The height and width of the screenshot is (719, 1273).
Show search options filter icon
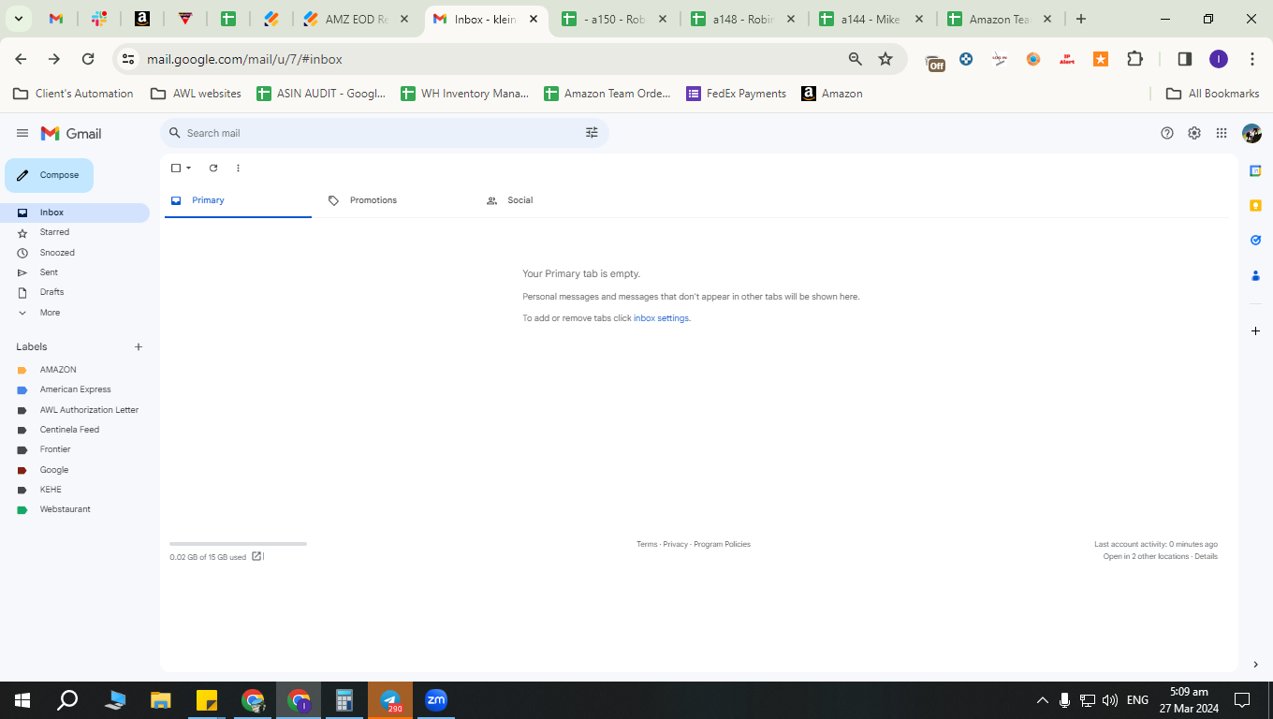[x=592, y=133]
